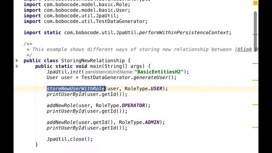Click performWithinPersistenceContext static import
272x153 pixels.
point(184,33)
